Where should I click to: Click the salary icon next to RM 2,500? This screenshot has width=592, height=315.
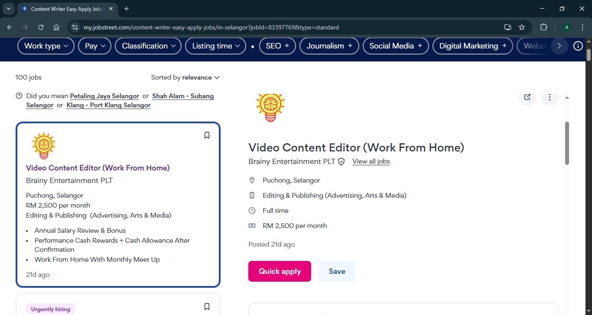pos(252,225)
